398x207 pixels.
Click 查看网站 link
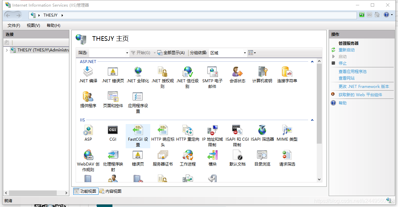[x=347, y=78]
